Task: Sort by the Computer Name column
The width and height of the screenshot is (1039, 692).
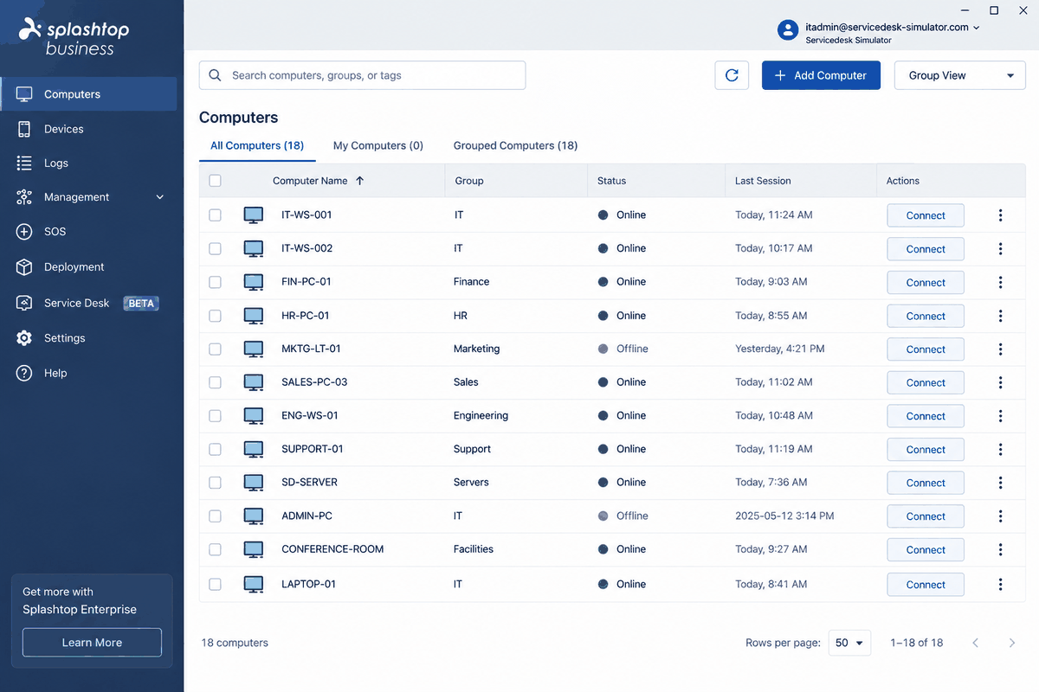Action: pos(319,181)
